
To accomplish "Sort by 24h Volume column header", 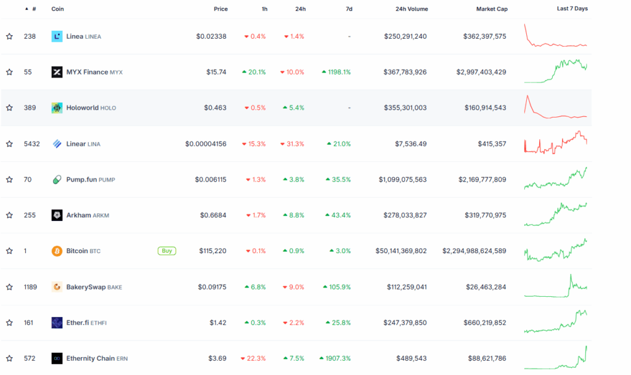I will click(411, 9).
